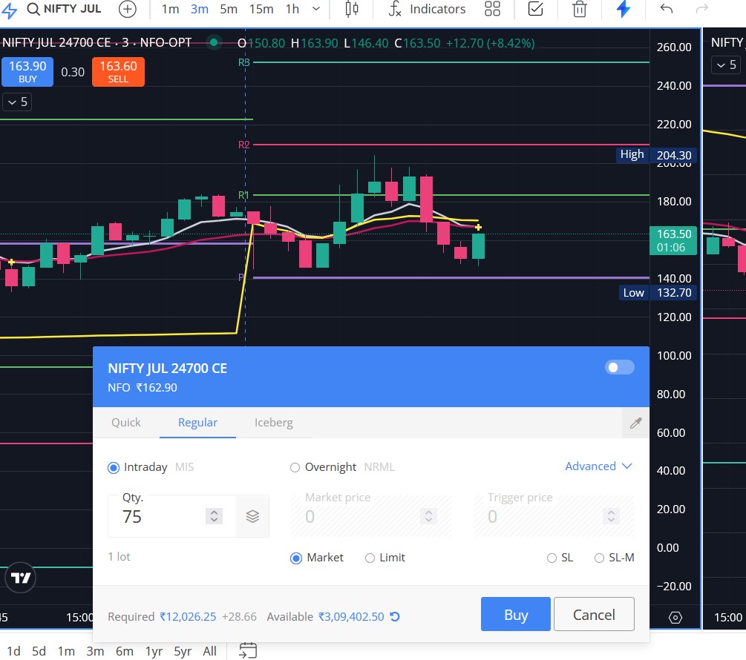Expand the collapsed indicators legend showing 5
Image resolution: width=746 pixels, height=660 pixels.
pos(17,102)
